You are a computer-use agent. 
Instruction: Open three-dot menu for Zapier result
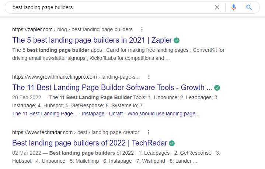(142, 29)
